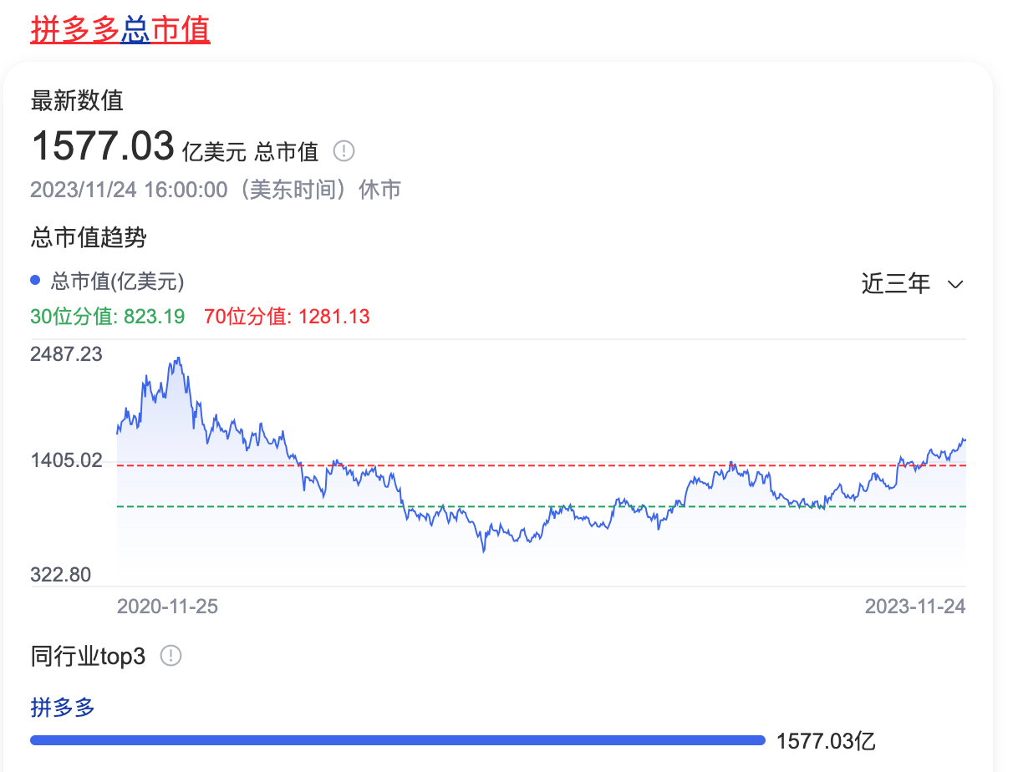Click the peak of the market cap chart line
Image resolution: width=1018 pixels, height=772 pixels.
pos(178,358)
